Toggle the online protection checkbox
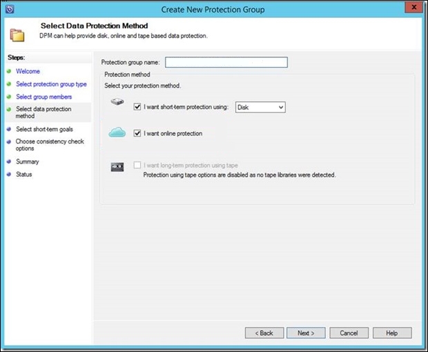Screen dimensions: 428x352 point(138,133)
